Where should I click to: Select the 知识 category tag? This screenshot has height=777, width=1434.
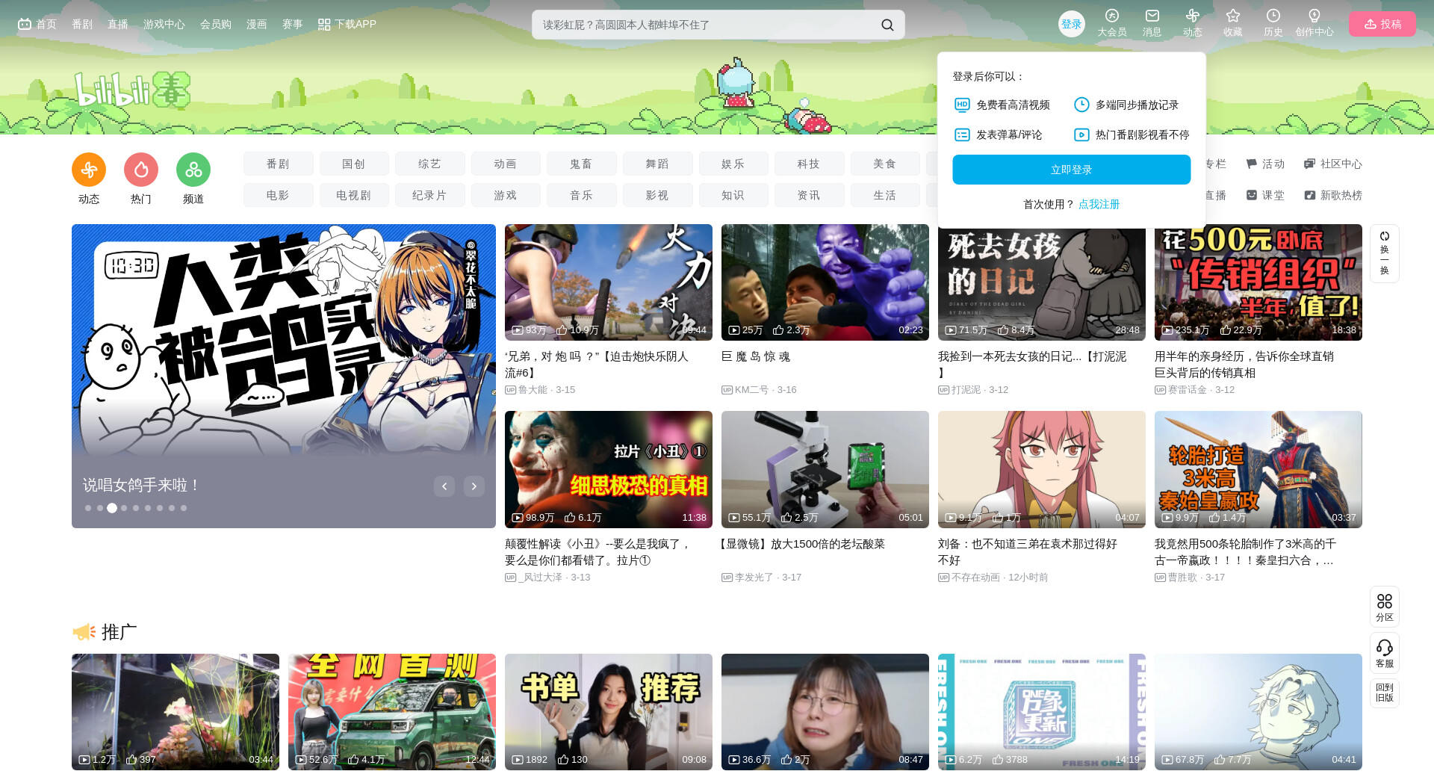pyautogui.click(x=733, y=195)
